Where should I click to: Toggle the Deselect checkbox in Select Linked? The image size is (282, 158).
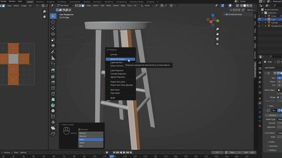click(79, 129)
